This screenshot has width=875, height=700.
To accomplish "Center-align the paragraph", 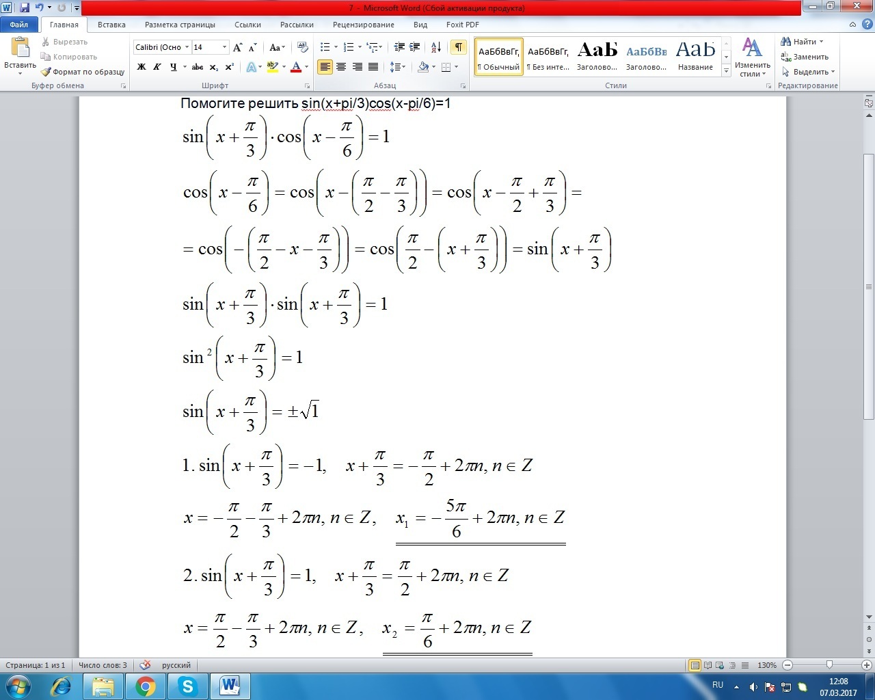I will (x=341, y=67).
